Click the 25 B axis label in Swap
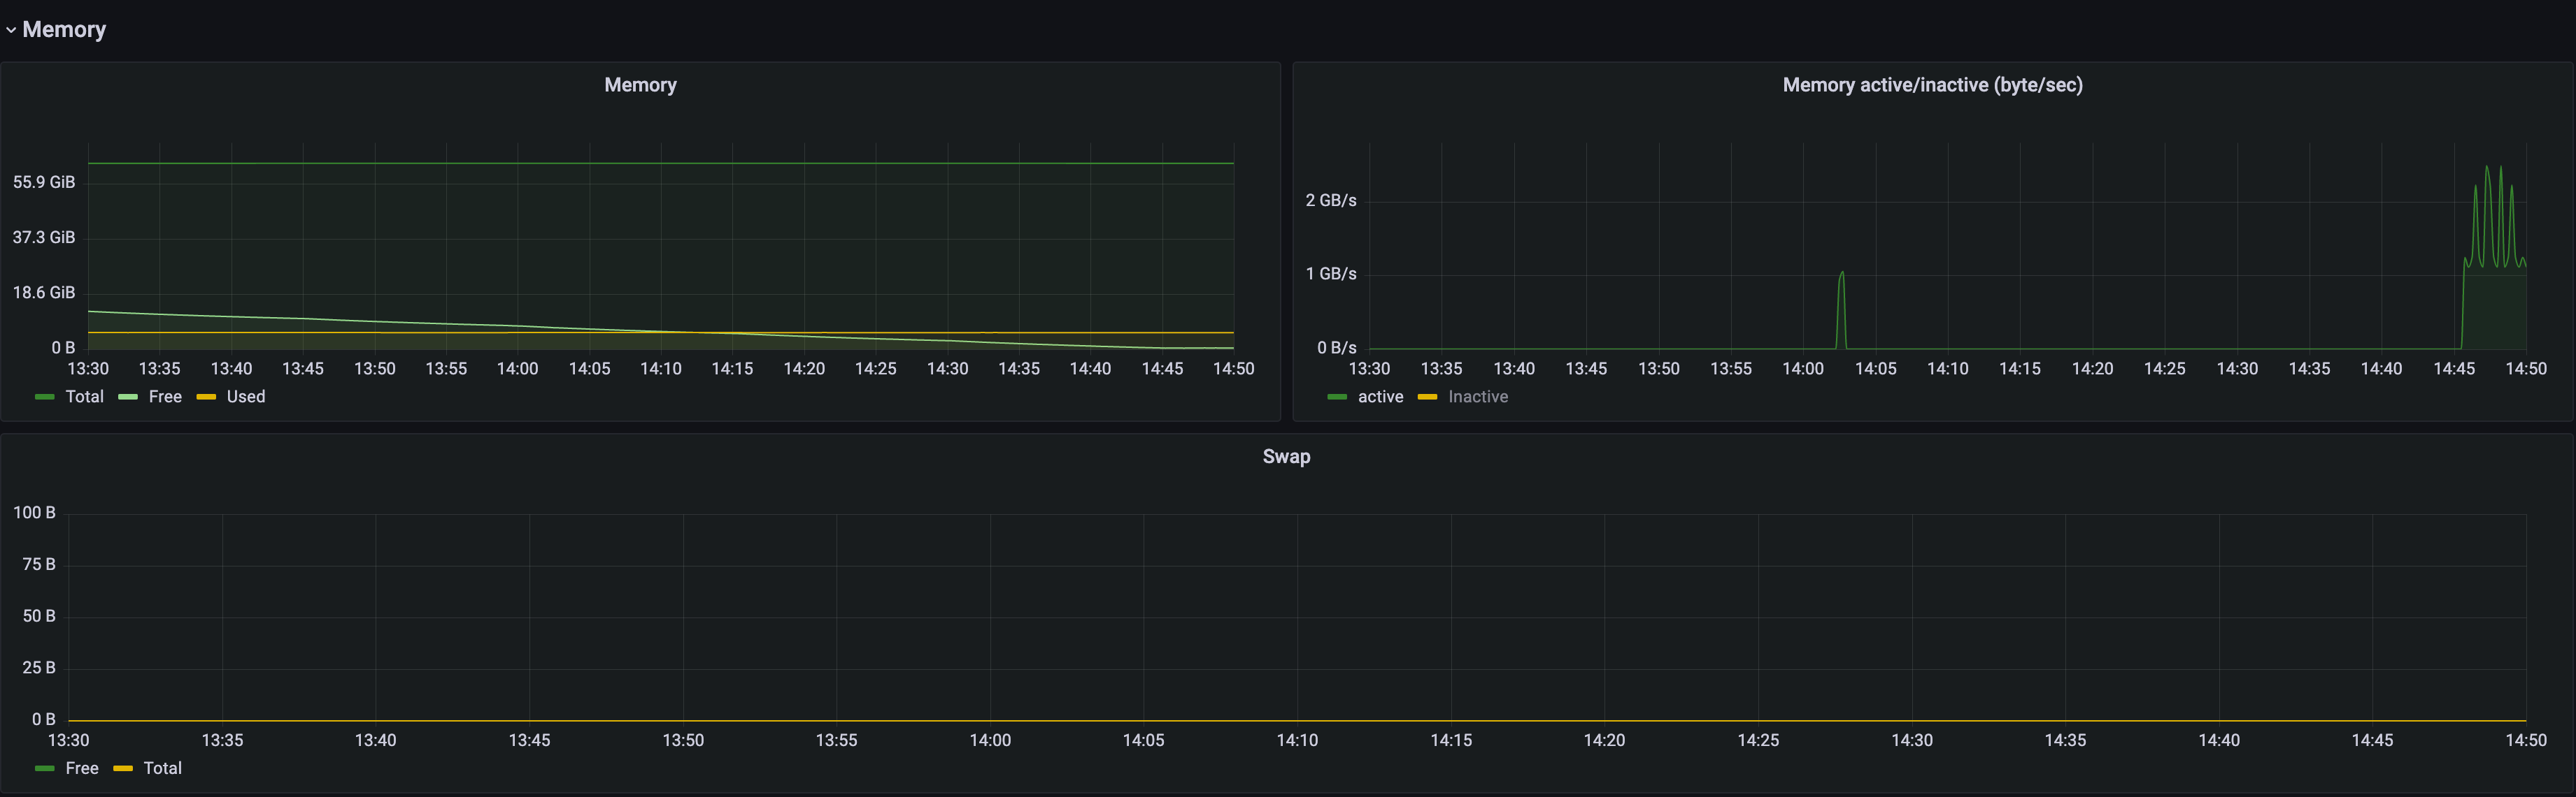 pyautogui.click(x=39, y=667)
